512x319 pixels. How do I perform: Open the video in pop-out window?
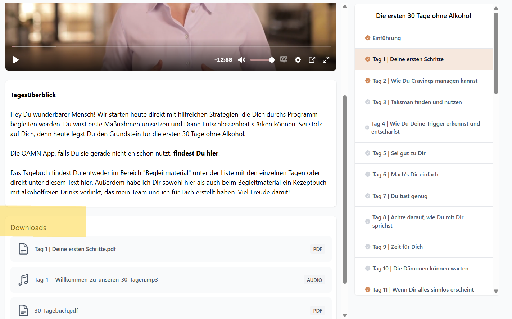(x=312, y=60)
